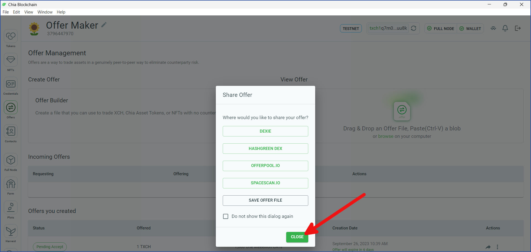Click the browse link to select offer
The image size is (531, 252).
386,136
